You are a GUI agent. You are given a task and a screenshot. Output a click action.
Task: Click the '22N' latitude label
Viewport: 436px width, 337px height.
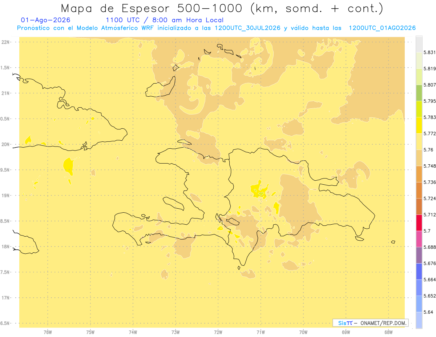click(x=6, y=42)
